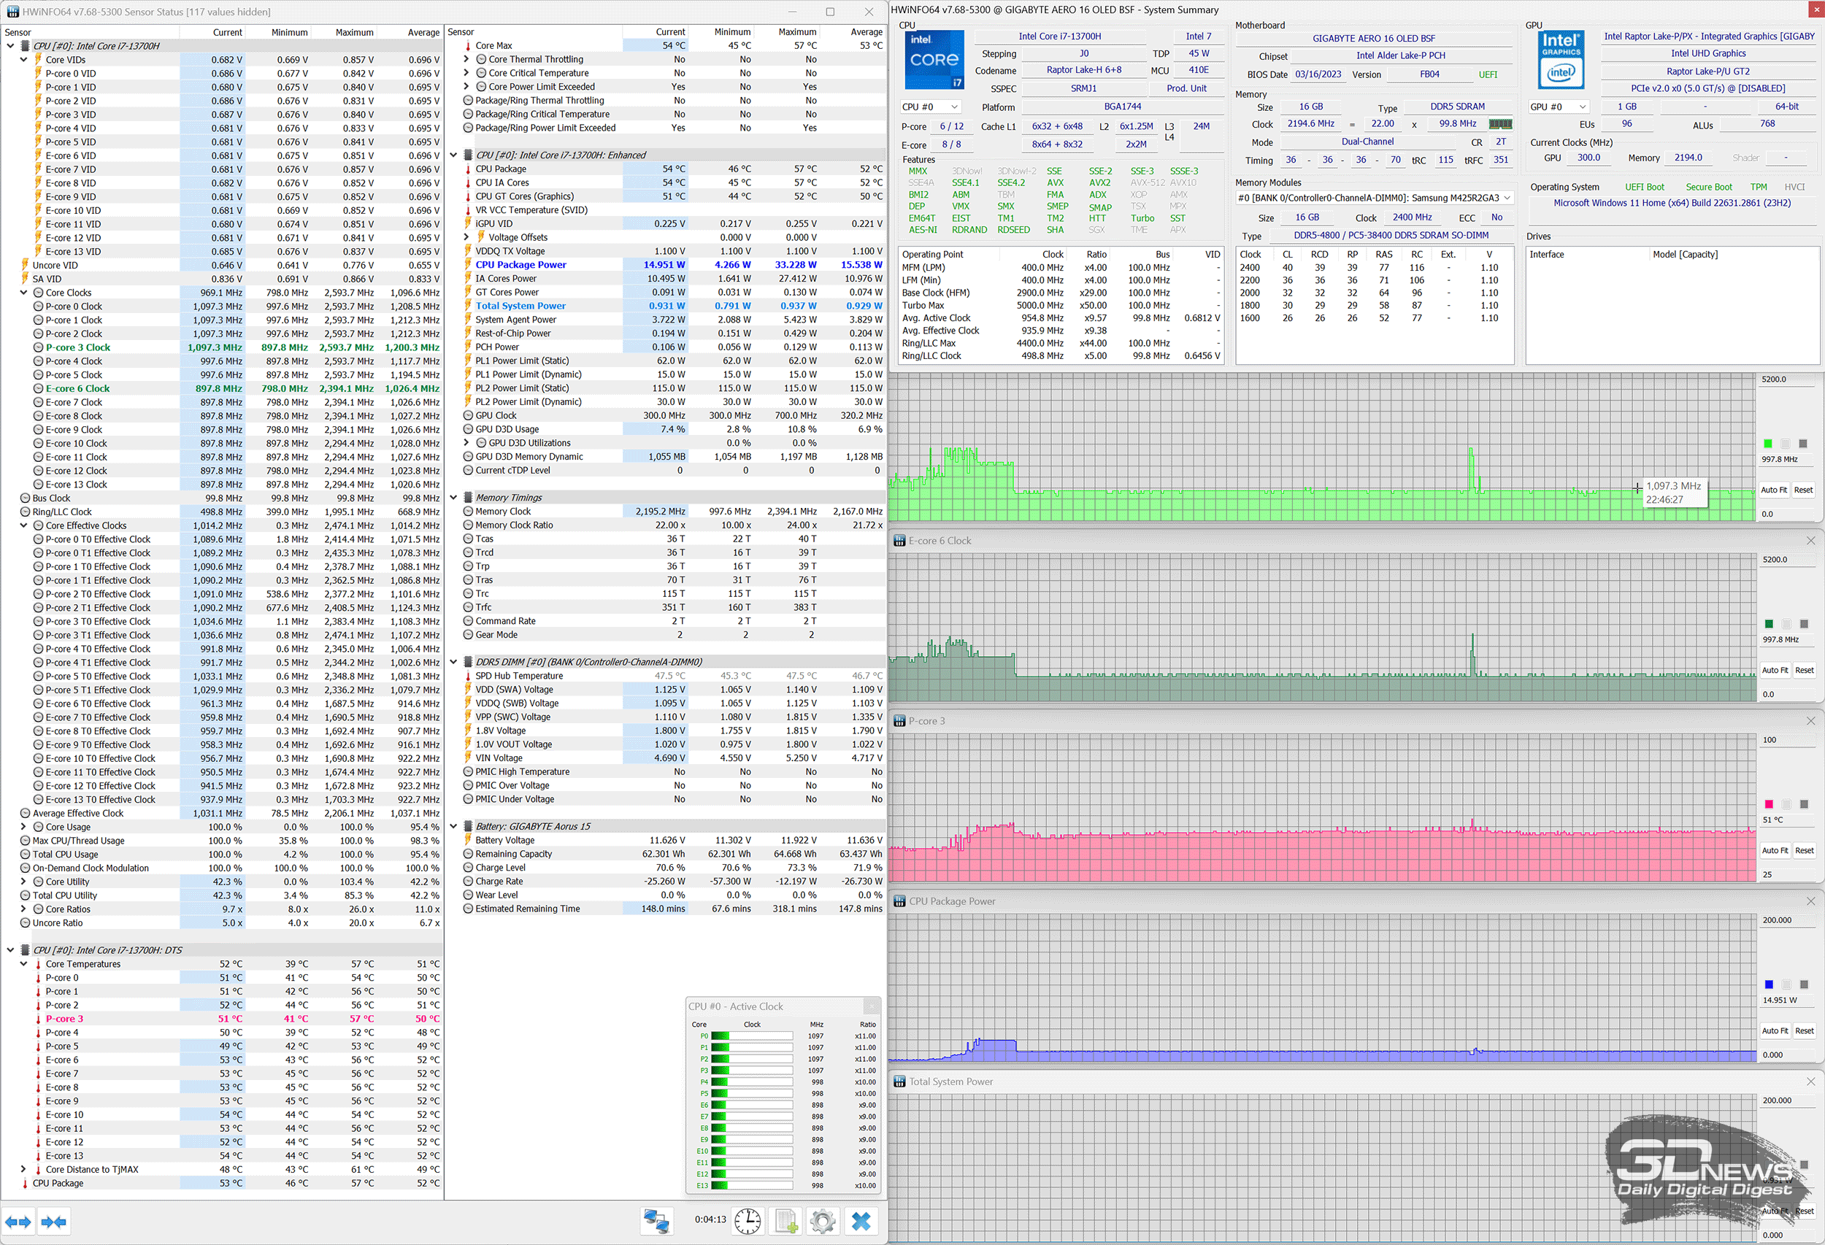Image resolution: width=1825 pixels, height=1245 pixels.
Task: Click Auto Fit on the CPU Package Power graph
Action: click(1774, 1030)
